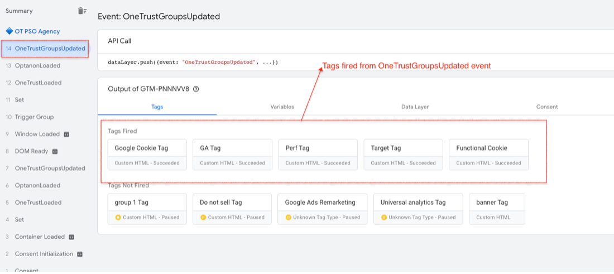The width and height of the screenshot is (614, 274).
Task: Select event 13 OptanonLoaded
Action: pos(37,65)
